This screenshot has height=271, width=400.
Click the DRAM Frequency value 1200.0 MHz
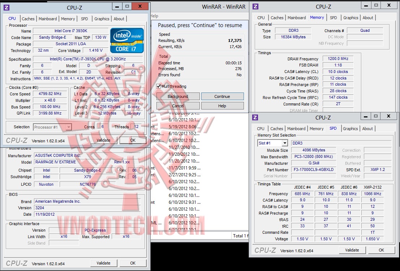tap(338, 59)
